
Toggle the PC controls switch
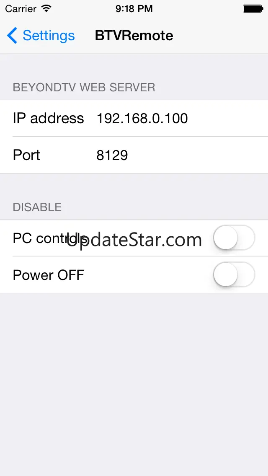(x=234, y=238)
